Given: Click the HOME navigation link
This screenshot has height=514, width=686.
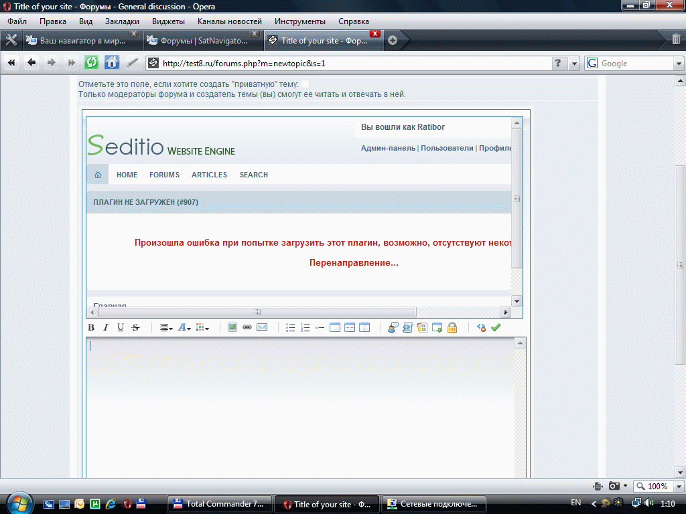Looking at the screenshot, I should (x=127, y=175).
